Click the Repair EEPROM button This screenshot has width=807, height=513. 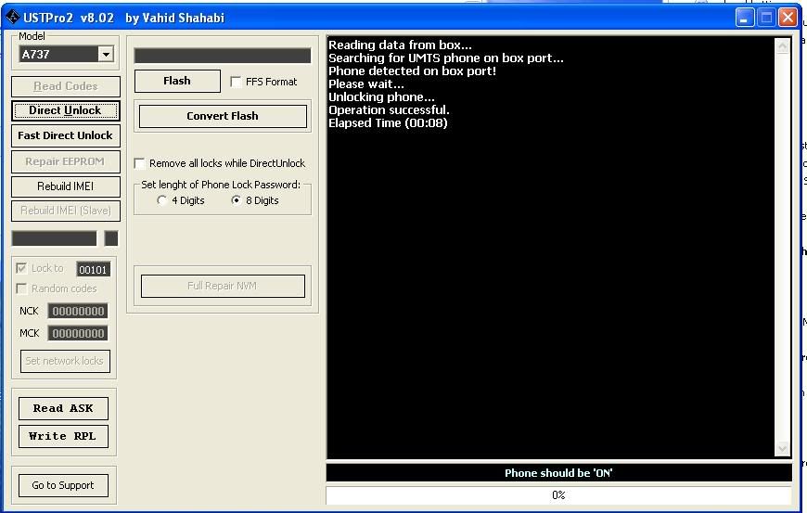tap(65, 161)
